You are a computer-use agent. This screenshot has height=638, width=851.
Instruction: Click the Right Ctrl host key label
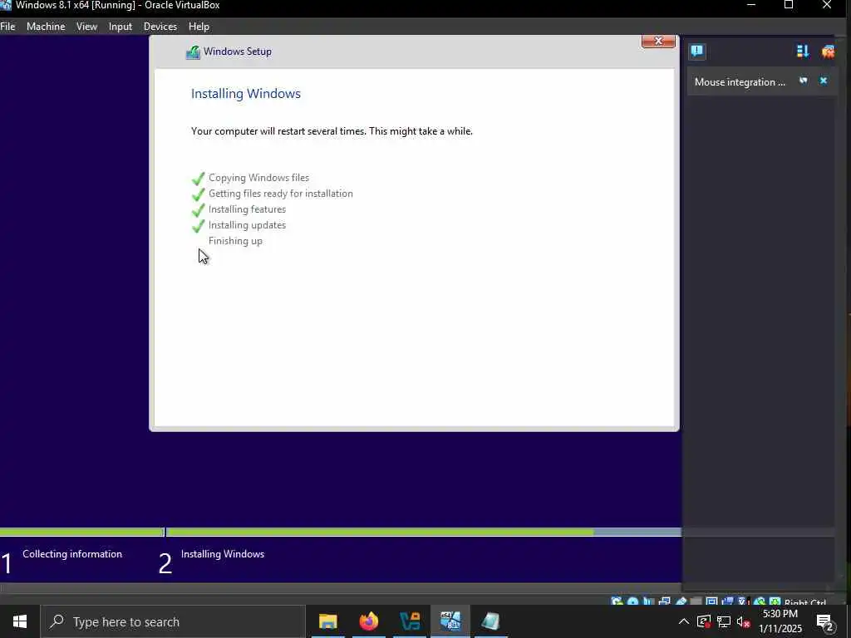click(x=805, y=602)
